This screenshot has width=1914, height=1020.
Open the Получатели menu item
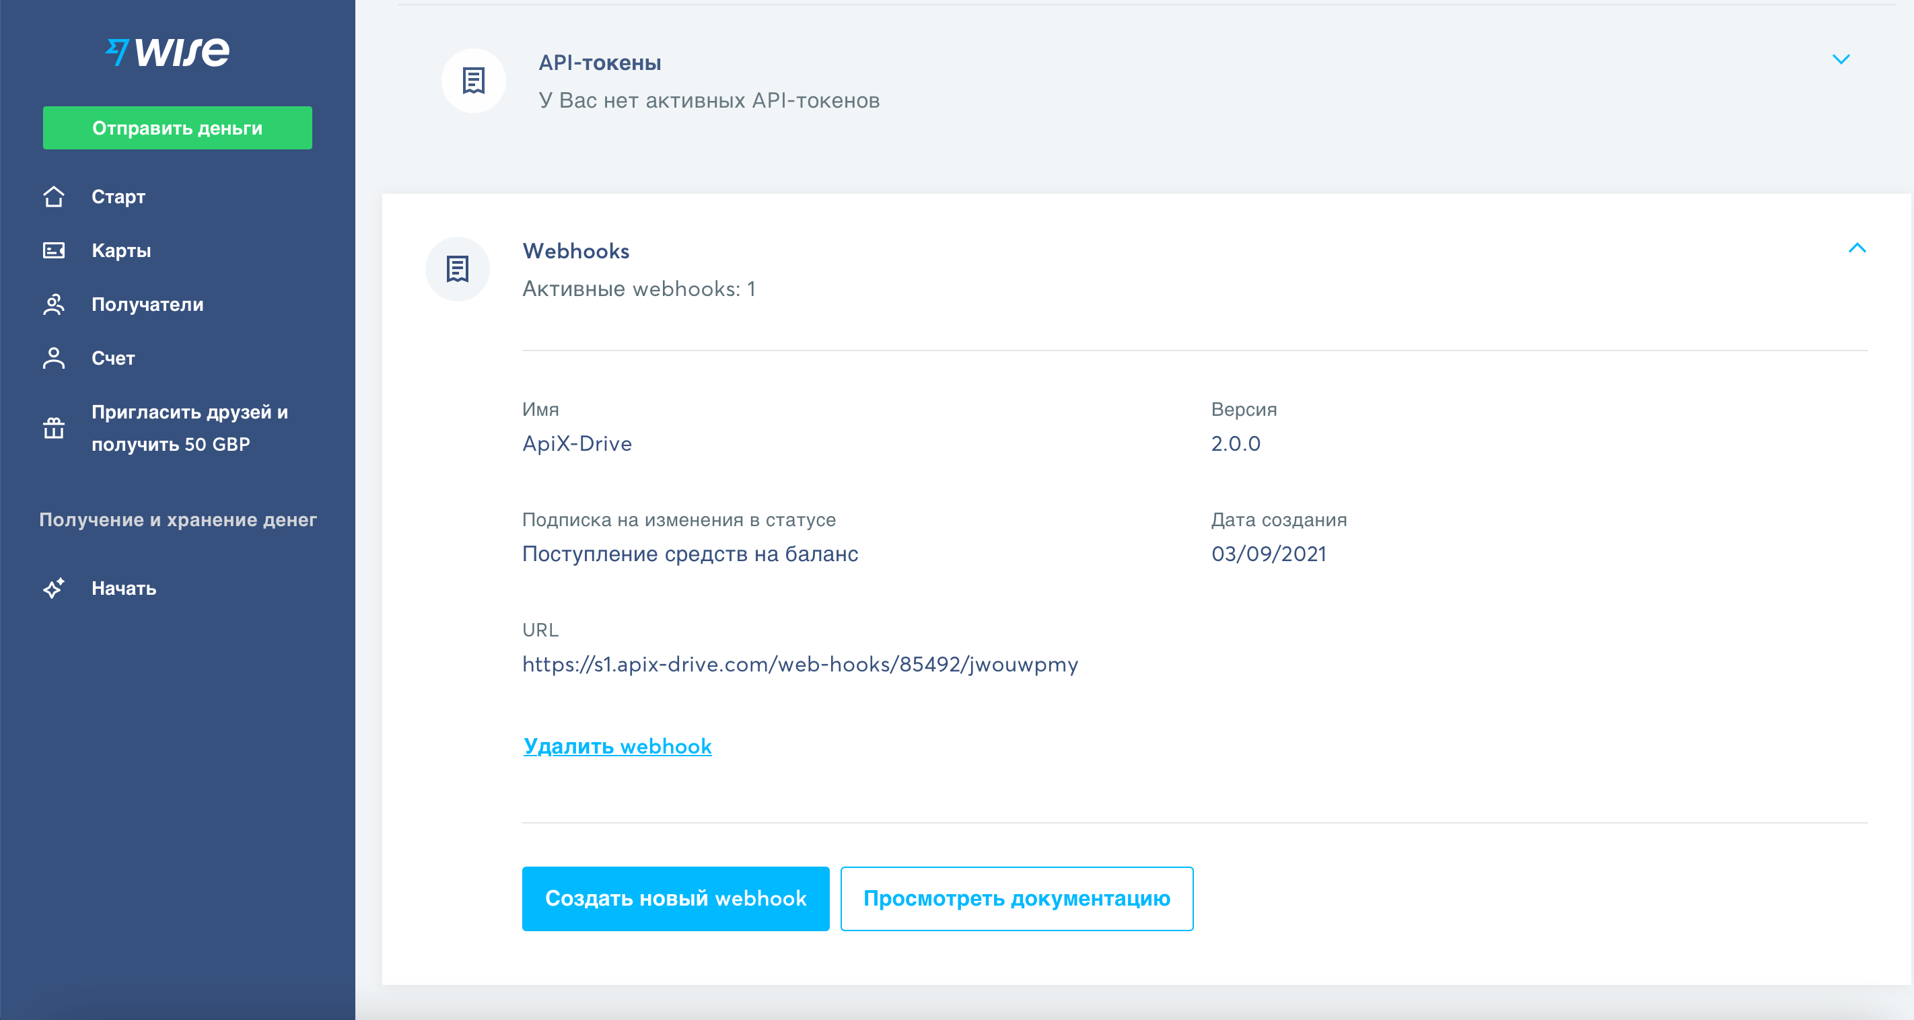pos(147,305)
